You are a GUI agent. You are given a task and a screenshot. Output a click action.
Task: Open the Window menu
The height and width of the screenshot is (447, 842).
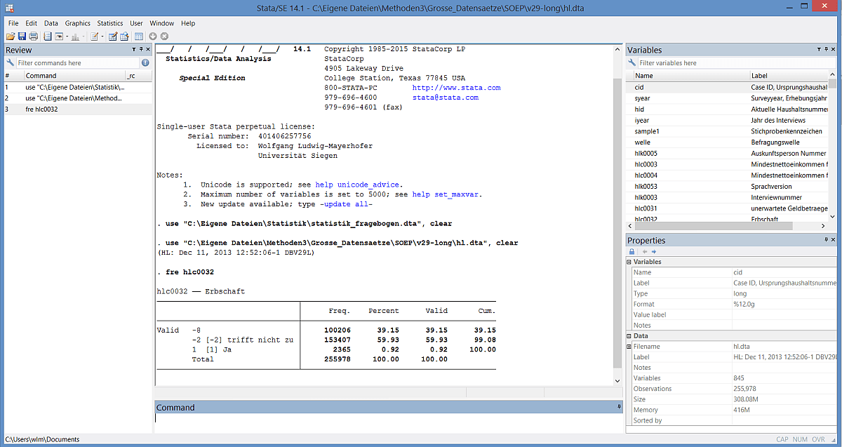click(162, 23)
